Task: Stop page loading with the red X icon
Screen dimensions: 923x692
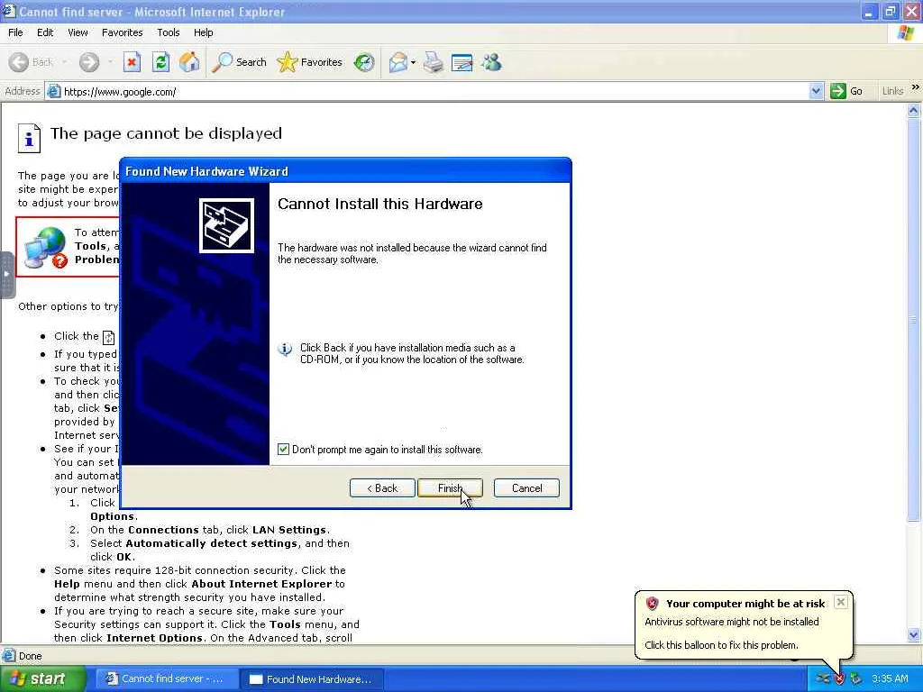Action: tap(132, 62)
